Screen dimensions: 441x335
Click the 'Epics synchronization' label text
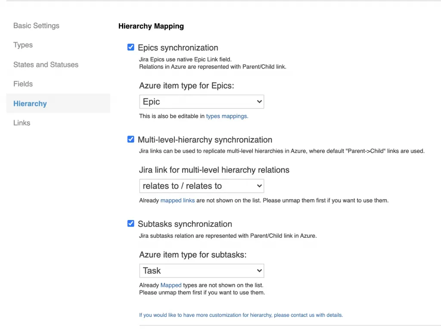pyautogui.click(x=178, y=48)
